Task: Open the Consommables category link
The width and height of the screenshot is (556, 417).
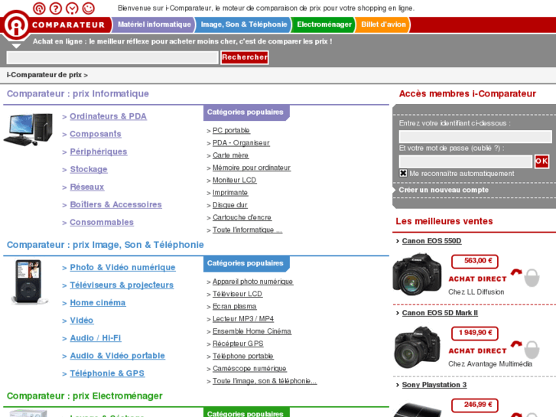Action: pyautogui.click(x=102, y=222)
